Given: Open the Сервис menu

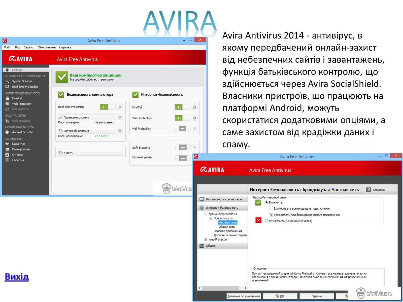Looking at the screenshot, I should tap(29, 47).
